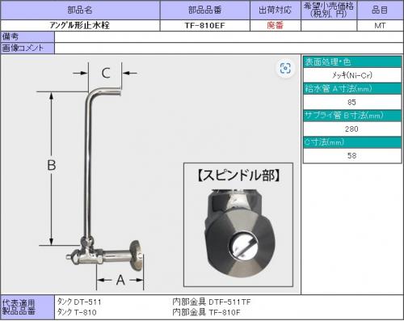Click the 備考 remarks field
The image size is (404, 321).
click(x=229, y=36)
